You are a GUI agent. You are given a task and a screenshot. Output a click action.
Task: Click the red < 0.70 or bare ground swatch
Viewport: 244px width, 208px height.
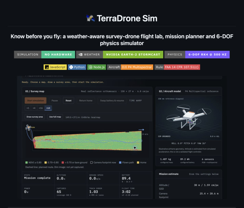coord(63,163)
